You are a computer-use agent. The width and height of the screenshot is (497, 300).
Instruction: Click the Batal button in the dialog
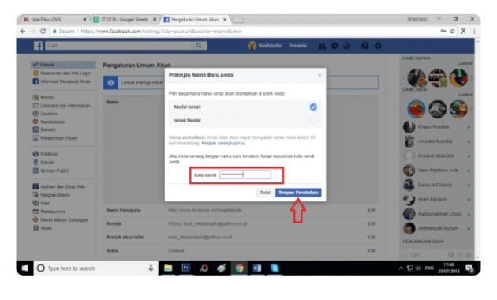(x=265, y=193)
